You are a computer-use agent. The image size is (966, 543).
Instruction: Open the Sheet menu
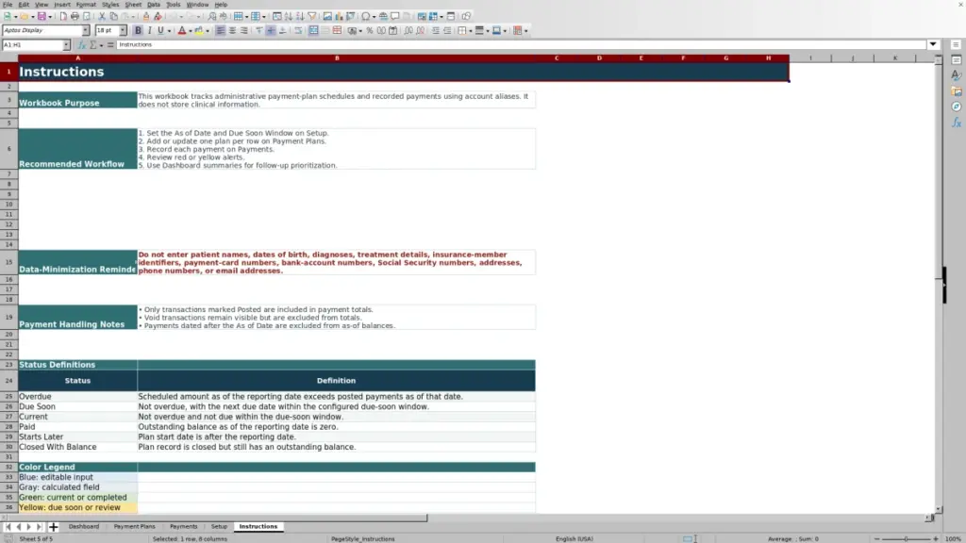[x=133, y=5]
